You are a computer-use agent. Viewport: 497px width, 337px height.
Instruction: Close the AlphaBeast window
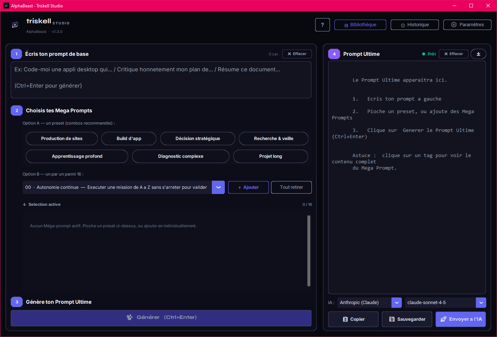[x=488, y=6]
